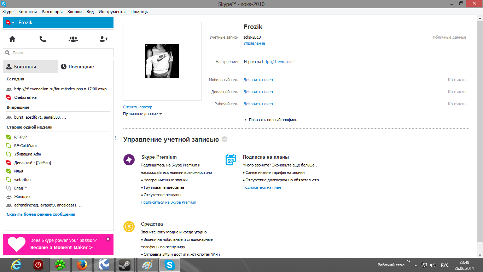Open the rf-evo.com mood link

[x=277, y=62]
